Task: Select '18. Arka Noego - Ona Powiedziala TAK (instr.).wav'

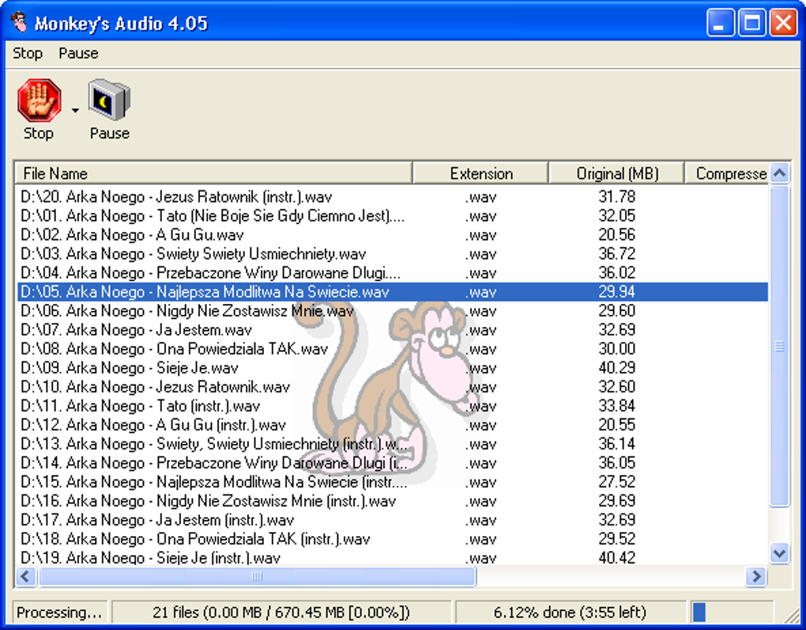Action: pos(393,538)
